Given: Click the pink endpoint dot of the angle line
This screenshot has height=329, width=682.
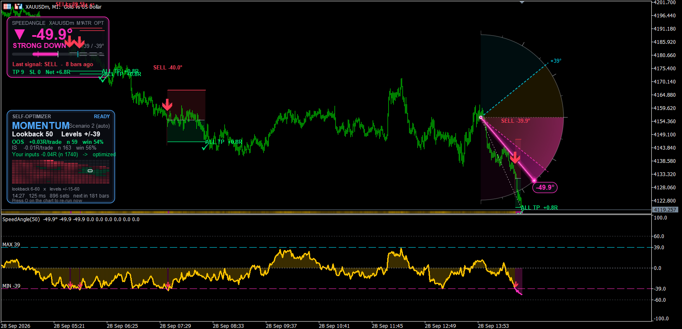Looking at the screenshot, I should [x=534, y=180].
